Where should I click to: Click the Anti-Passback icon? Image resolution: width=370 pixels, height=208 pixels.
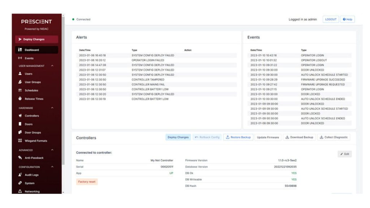[x=20, y=158]
